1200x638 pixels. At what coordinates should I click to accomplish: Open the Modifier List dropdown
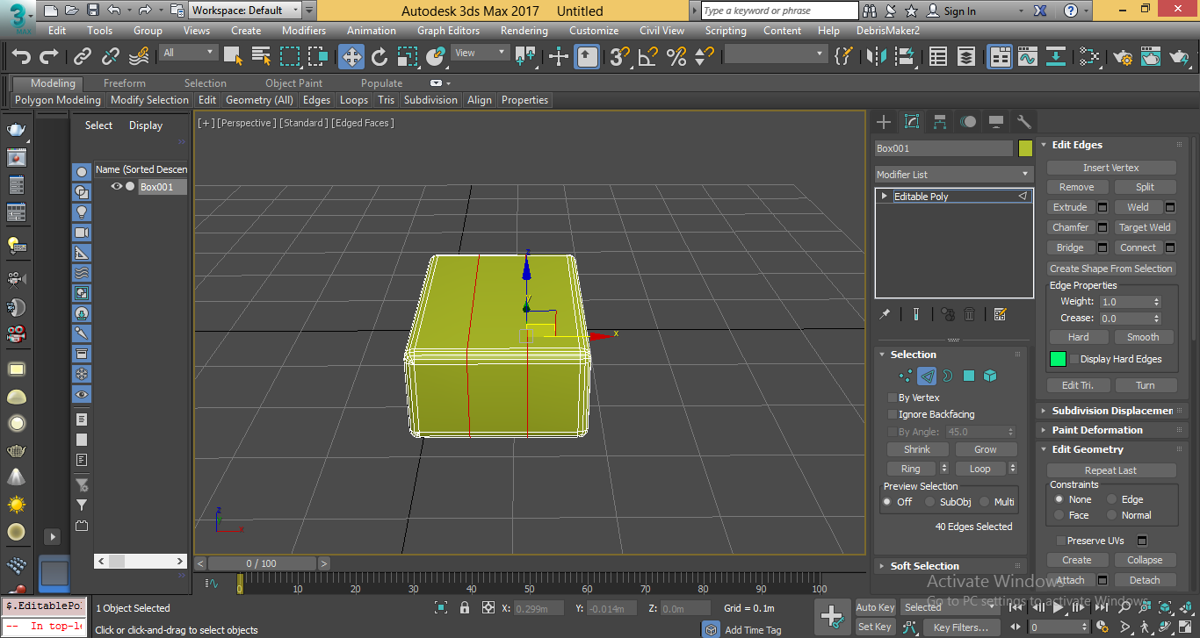[953, 174]
